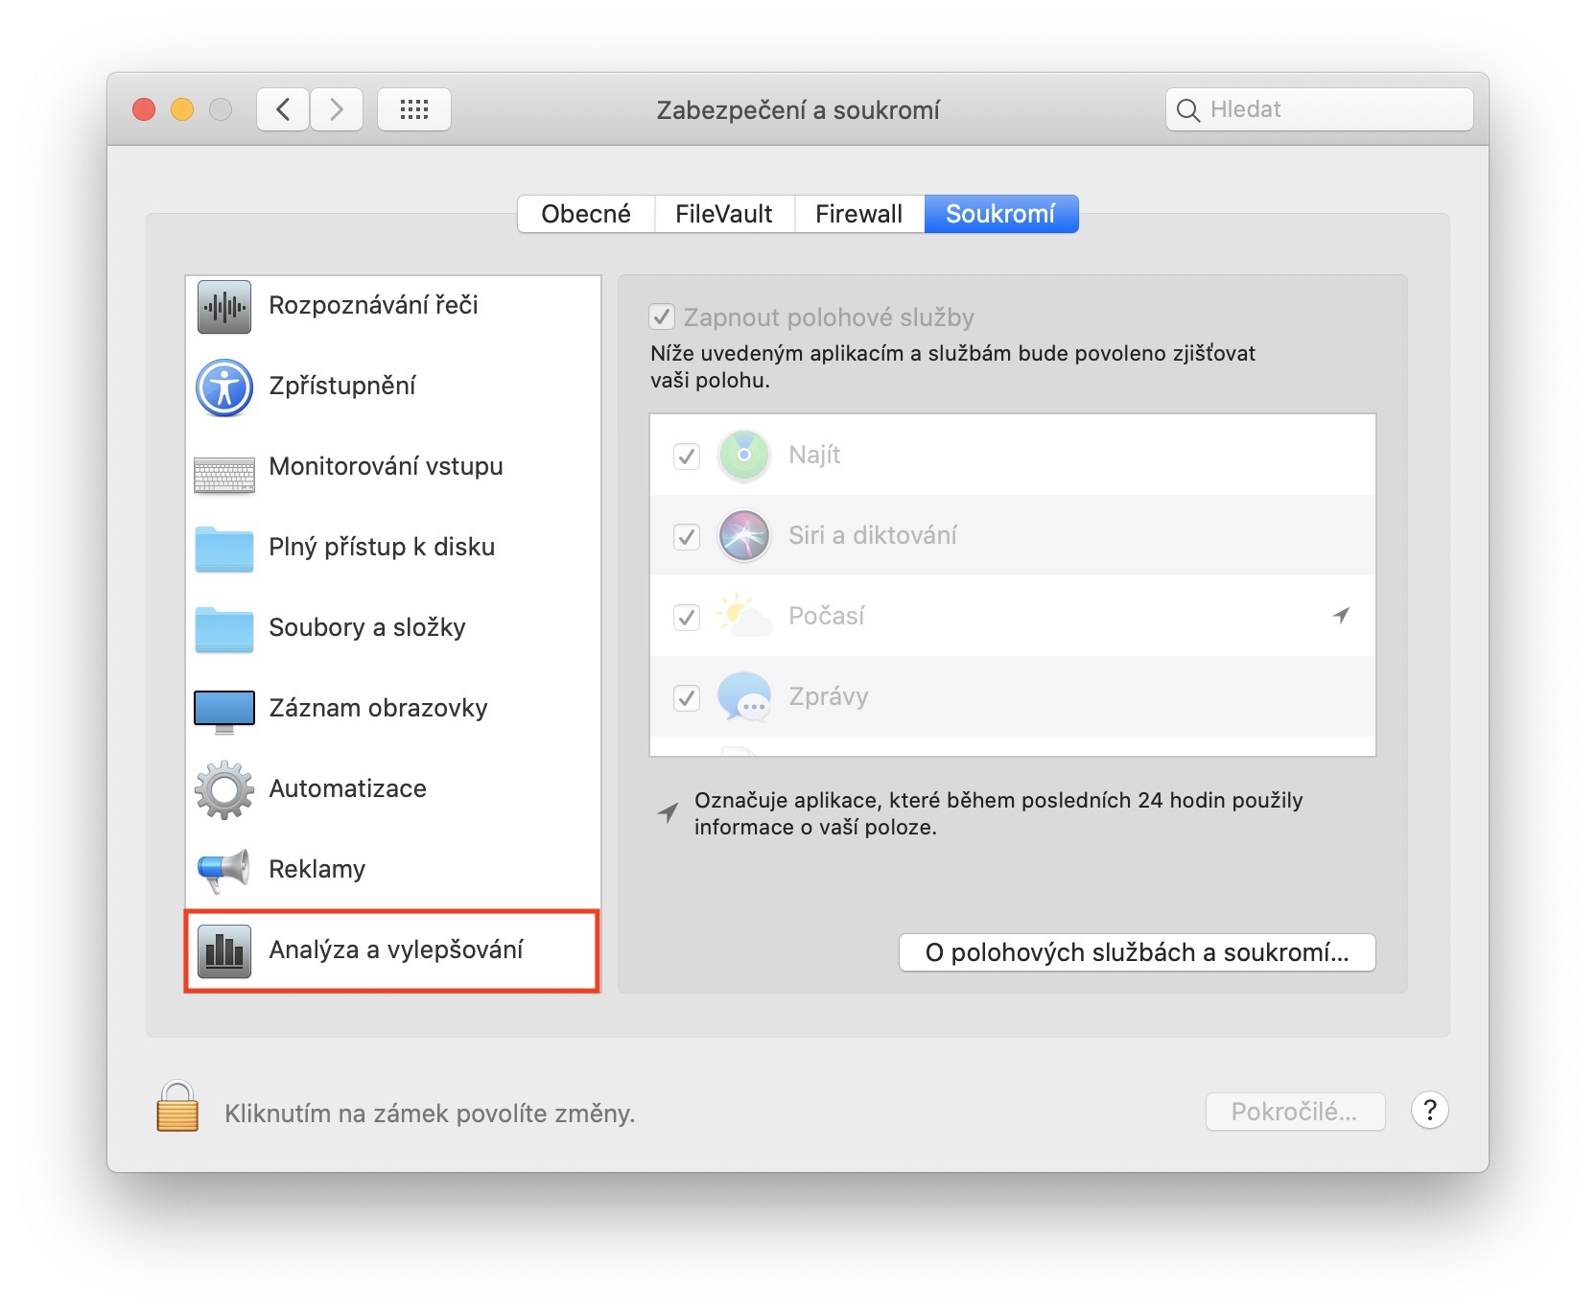Screen dimensions: 1596x1314
Task: Toggle the Počasí location checkbox
Action: (x=687, y=617)
